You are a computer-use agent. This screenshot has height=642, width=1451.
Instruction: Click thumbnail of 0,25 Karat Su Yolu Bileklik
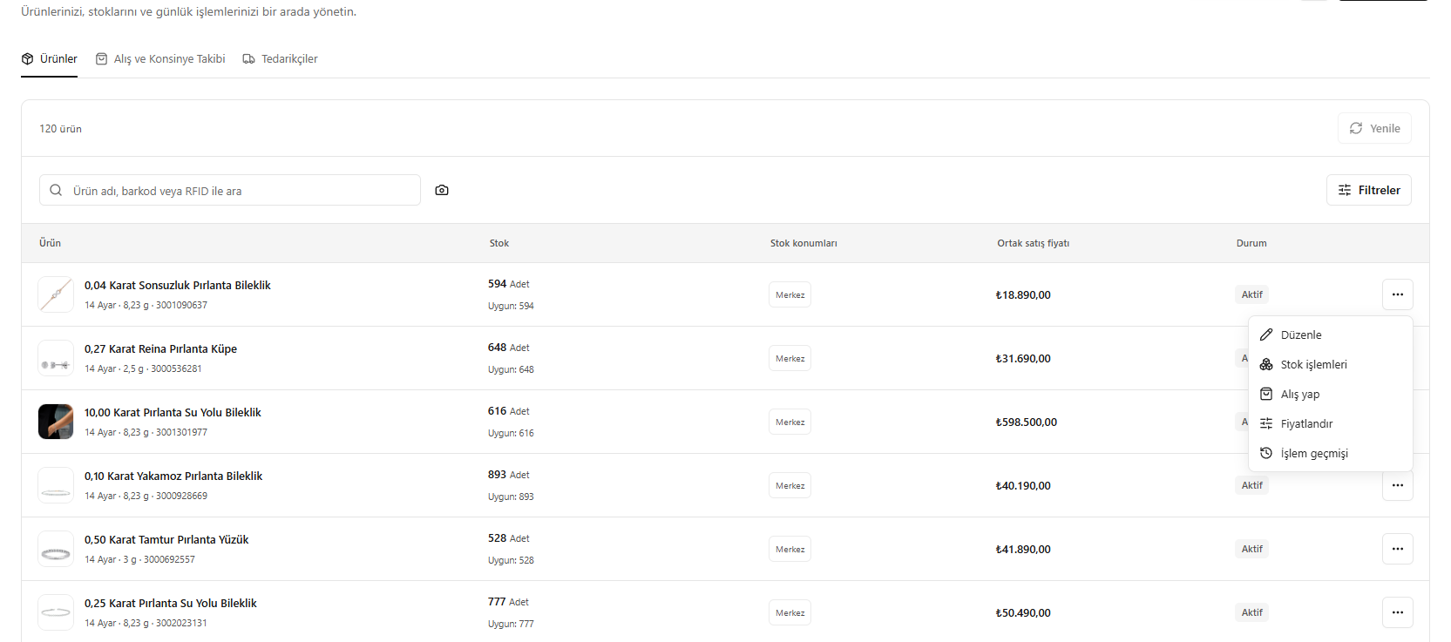pos(56,612)
